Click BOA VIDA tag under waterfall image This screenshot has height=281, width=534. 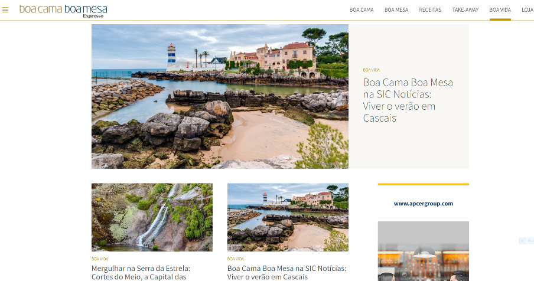[100, 259]
